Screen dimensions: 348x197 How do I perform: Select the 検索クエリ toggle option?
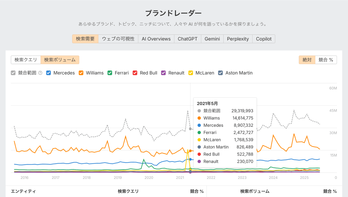[x=26, y=60]
